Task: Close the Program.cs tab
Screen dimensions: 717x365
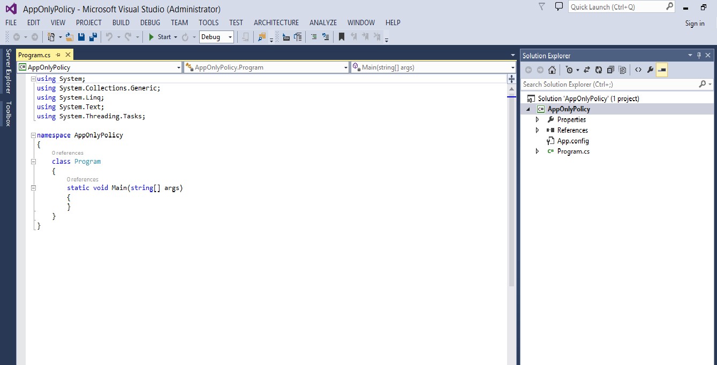Action: pos(68,55)
